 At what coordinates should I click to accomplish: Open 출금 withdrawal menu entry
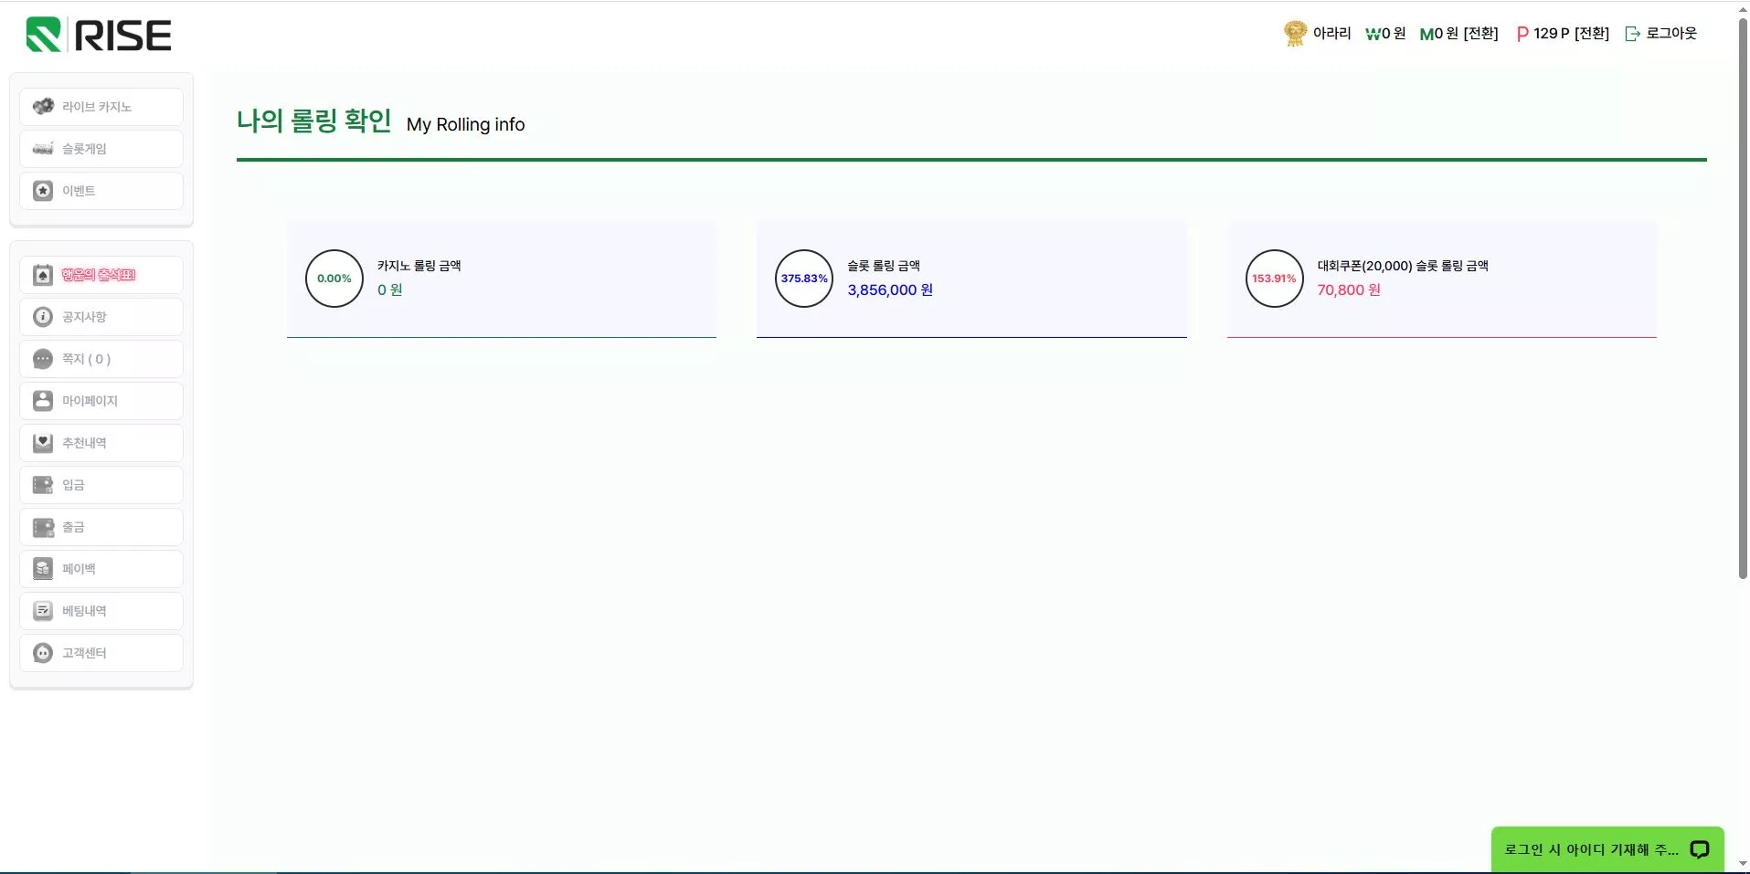pyautogui.click(x=101, y=527)
